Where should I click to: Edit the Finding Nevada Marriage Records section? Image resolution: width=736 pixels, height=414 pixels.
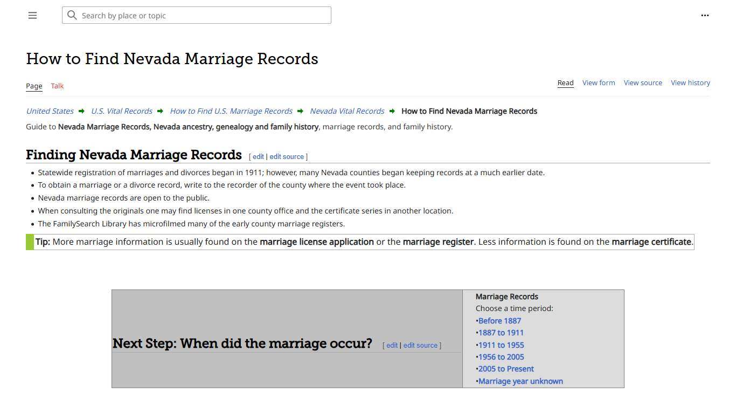258,156
